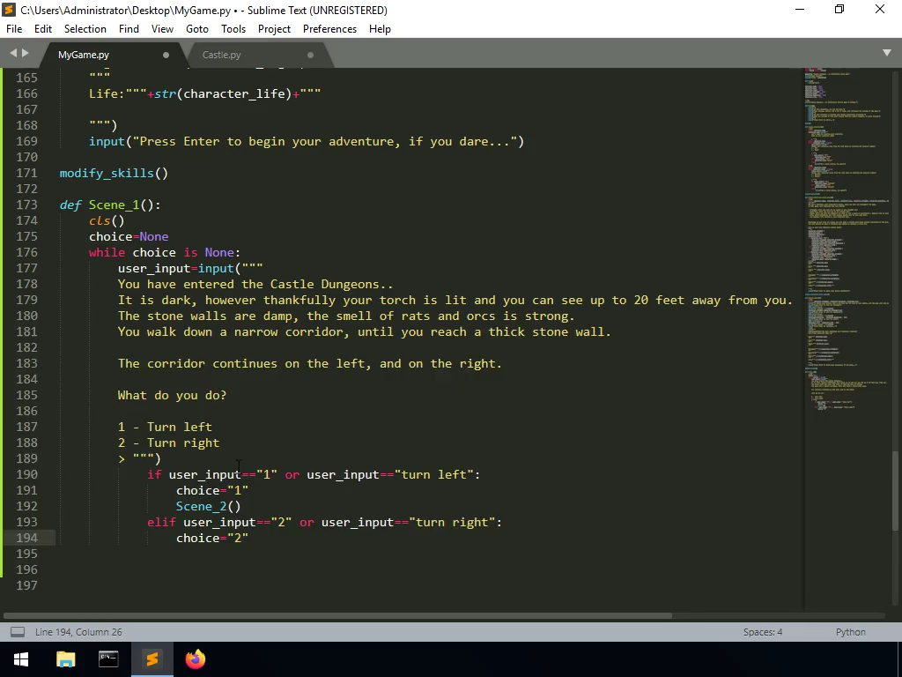The height and width of the screenshot is (677, 902).
Task: Open the View menu
Action: pos(162,29)
